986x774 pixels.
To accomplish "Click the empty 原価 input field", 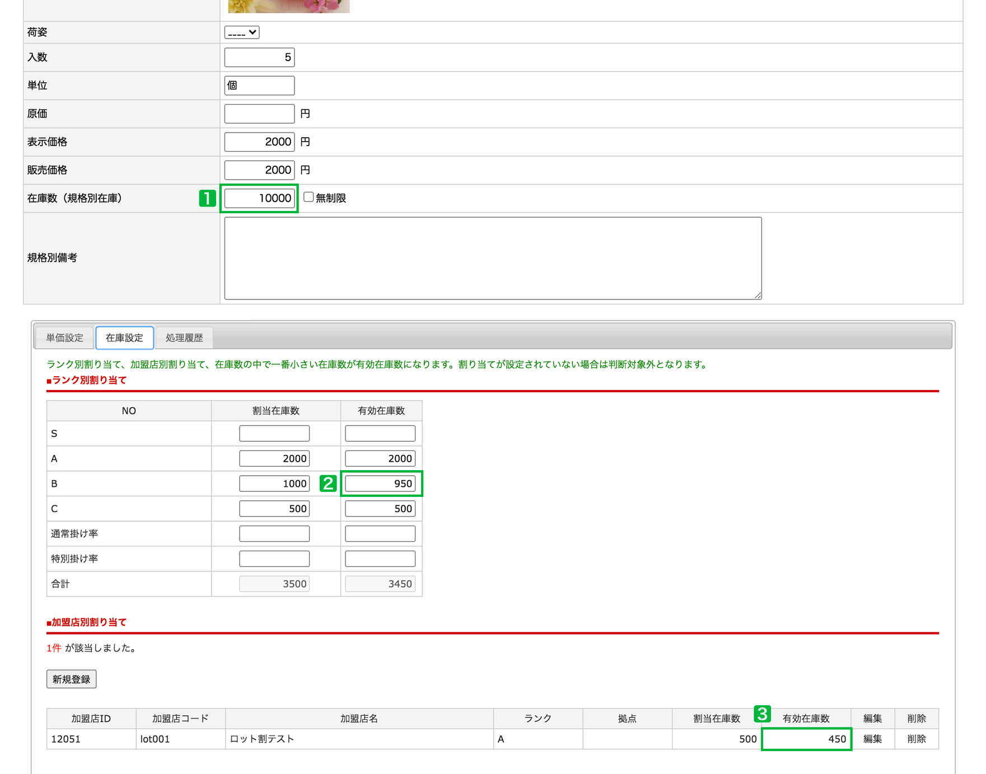I will click(x=259, y=114).
